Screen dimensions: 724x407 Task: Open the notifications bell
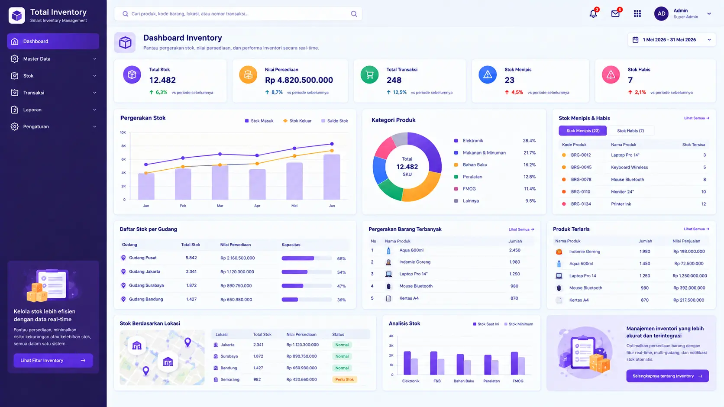(593, 14)
